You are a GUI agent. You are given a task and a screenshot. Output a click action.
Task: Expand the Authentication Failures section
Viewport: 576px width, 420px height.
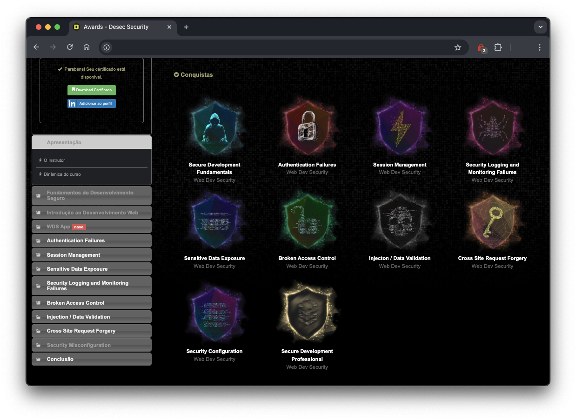(x=92, y=240)
